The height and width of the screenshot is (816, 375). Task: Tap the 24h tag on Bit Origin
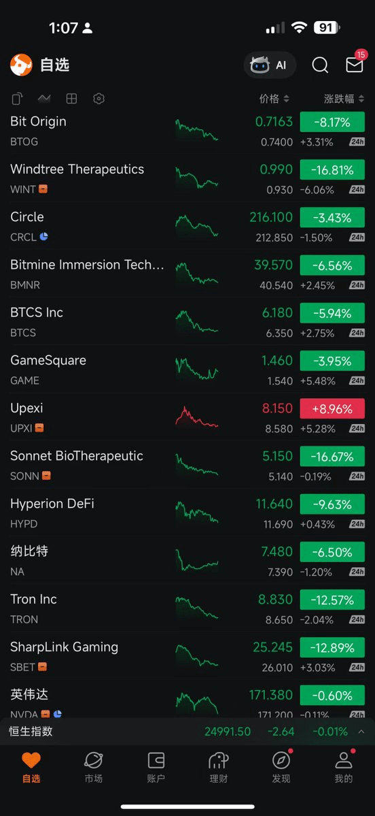(357, 142)
